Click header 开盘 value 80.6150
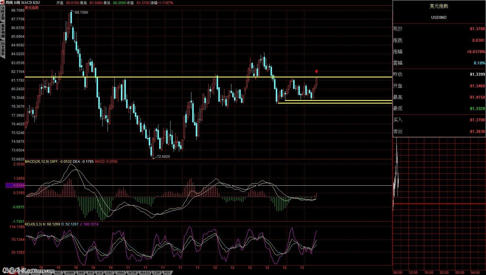The height and width of the screenshot is (275, 486). pyautogui.click(x=72, y=3)
